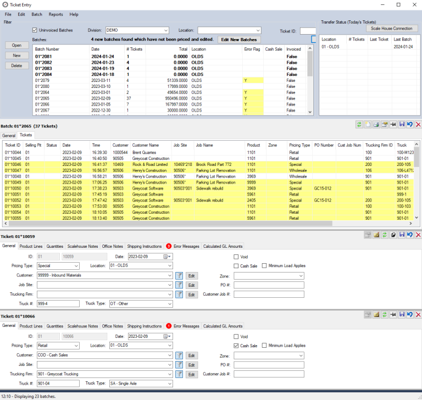
Task: Click the yellow edit note icon for Ticket 01*10059
Action: pyautogui.click(x=376, y=235)
